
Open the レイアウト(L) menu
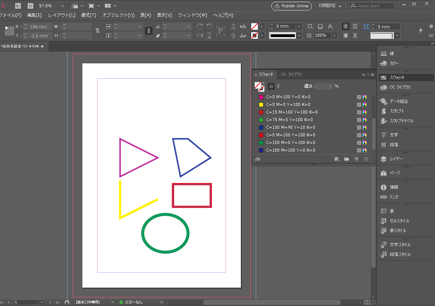tap(62, 15)
